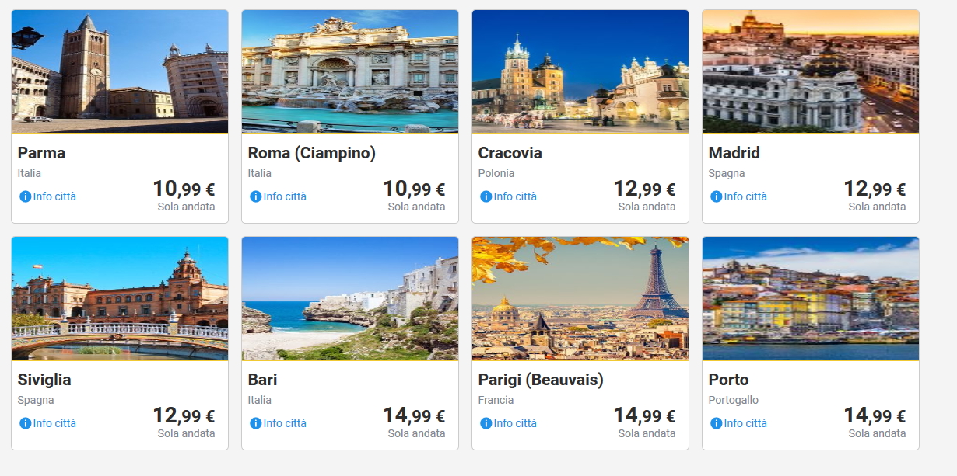Click the info icon on Parma card
This screenshot has width=957, height=476.
tap(25, 196)
